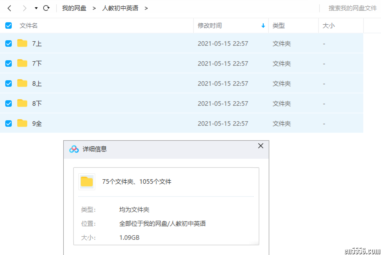Toggle sort direction arrow on 修改时间
This screenshot has width=381, height=255.
[263, 26]
